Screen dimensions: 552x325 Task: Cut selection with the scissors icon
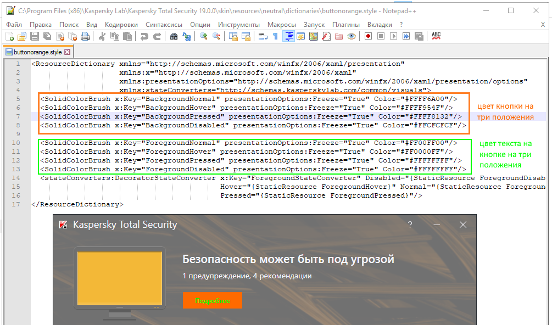(x=102, y=36)
